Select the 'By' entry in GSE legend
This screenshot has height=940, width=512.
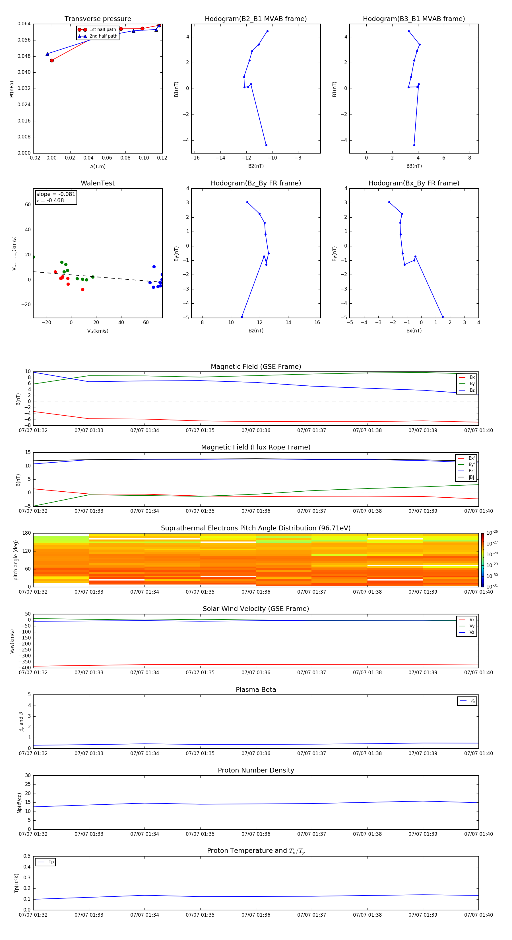pos(467,383)
